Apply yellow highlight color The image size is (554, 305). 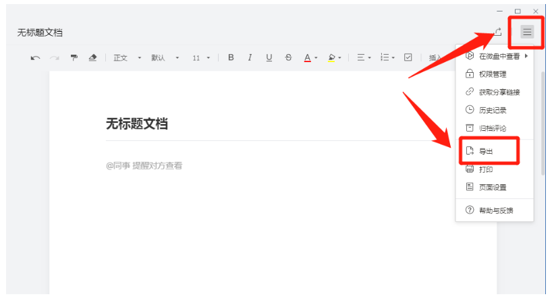click(x=331, y=57)
